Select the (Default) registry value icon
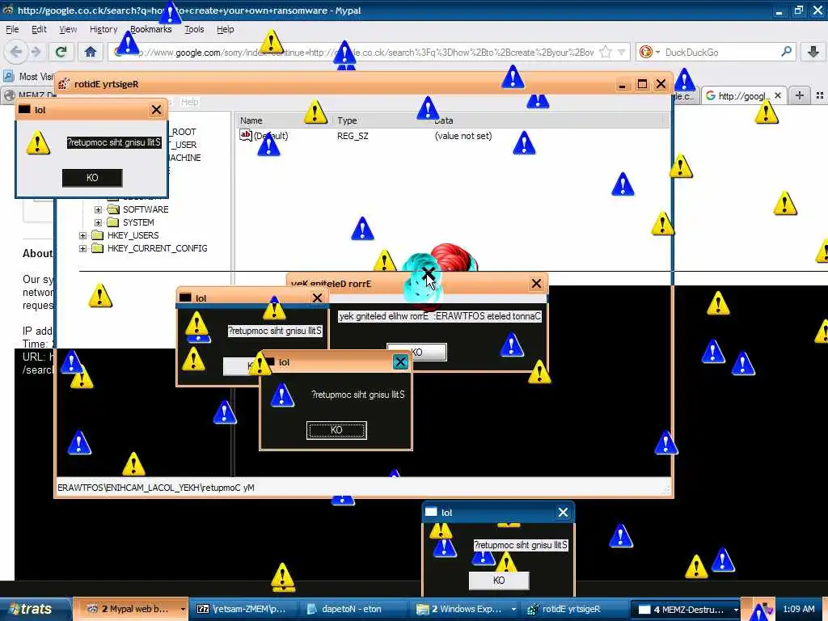Viewport: 828px width, 621px height. 246,136
